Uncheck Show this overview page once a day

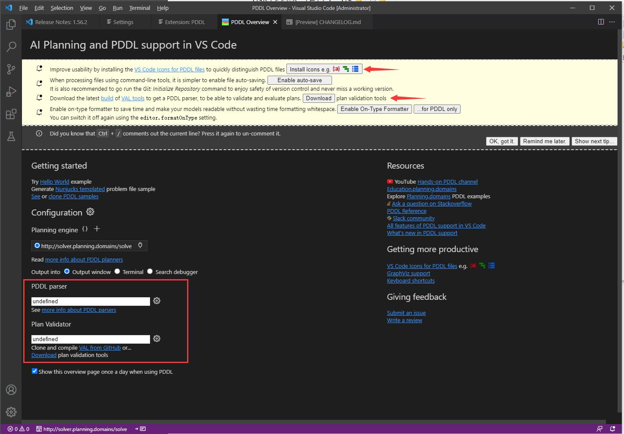pos(34,371)
